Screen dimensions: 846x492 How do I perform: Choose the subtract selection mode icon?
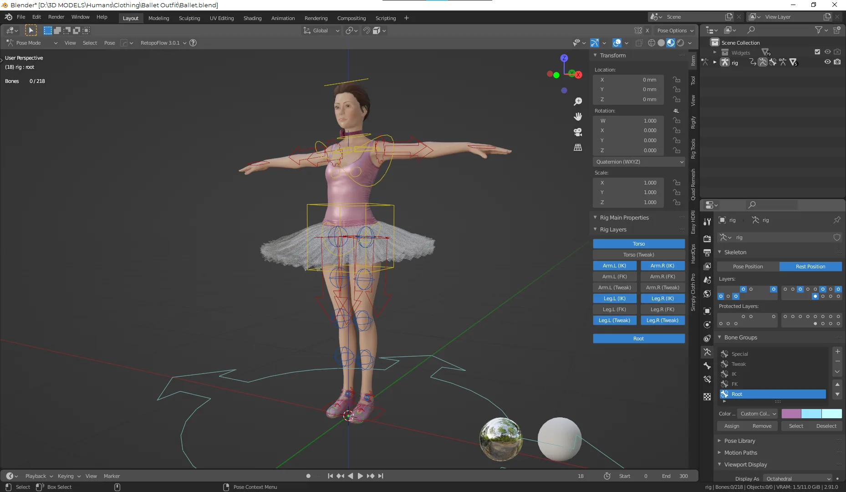(x=67, y=31)
